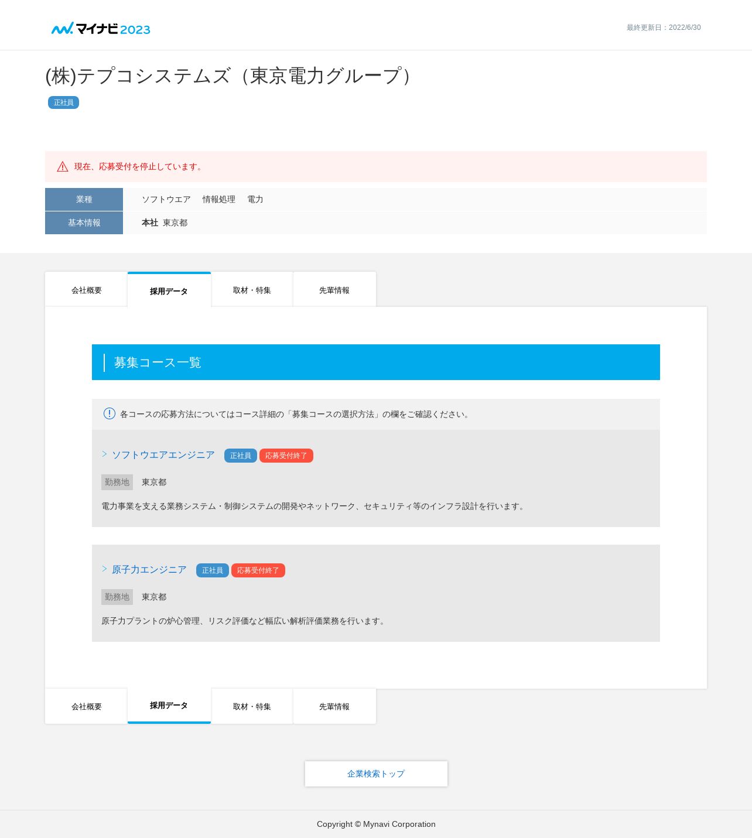Viewport: 752px width, 838px height.
Task: Click the blue info circle icon
Action: 110,413
